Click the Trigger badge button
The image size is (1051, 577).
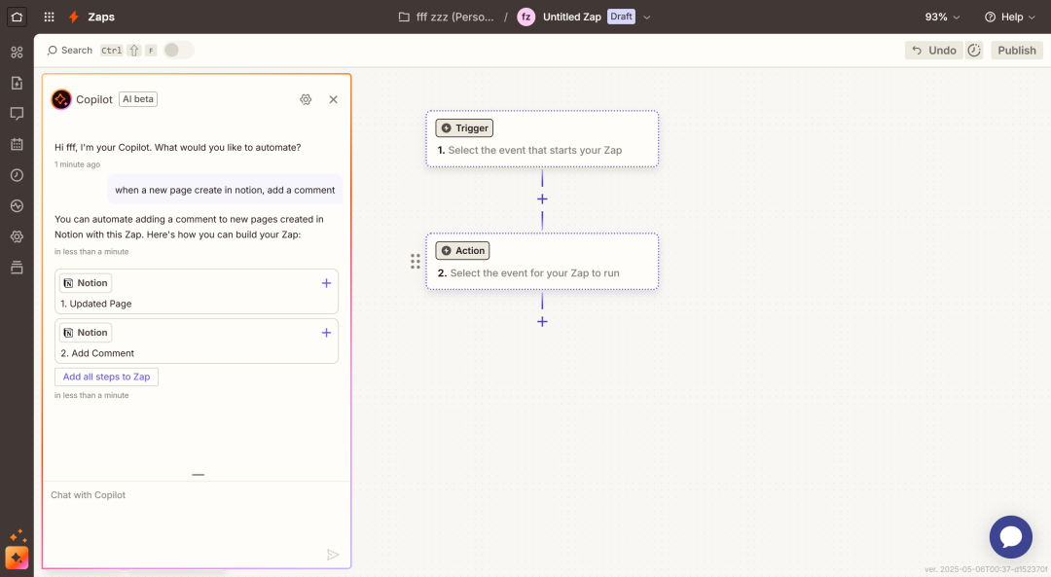pyautogui.click(x=464, y=128)
